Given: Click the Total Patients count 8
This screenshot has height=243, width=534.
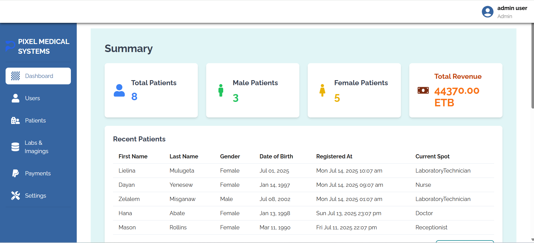Looking at the screenshot, I should [x=134, y=97].
